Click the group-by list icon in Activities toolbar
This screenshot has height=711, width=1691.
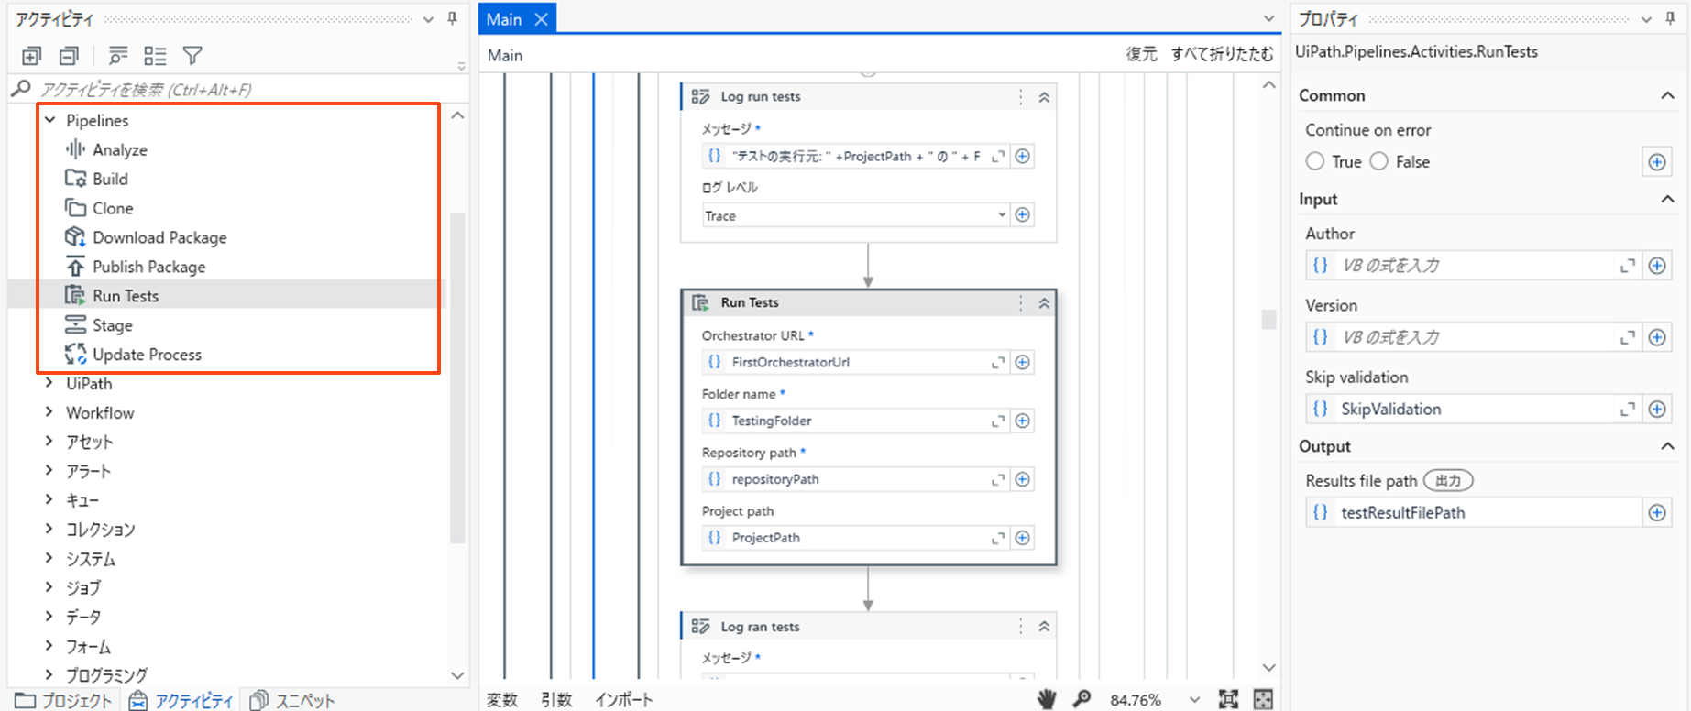click(155, 56)
